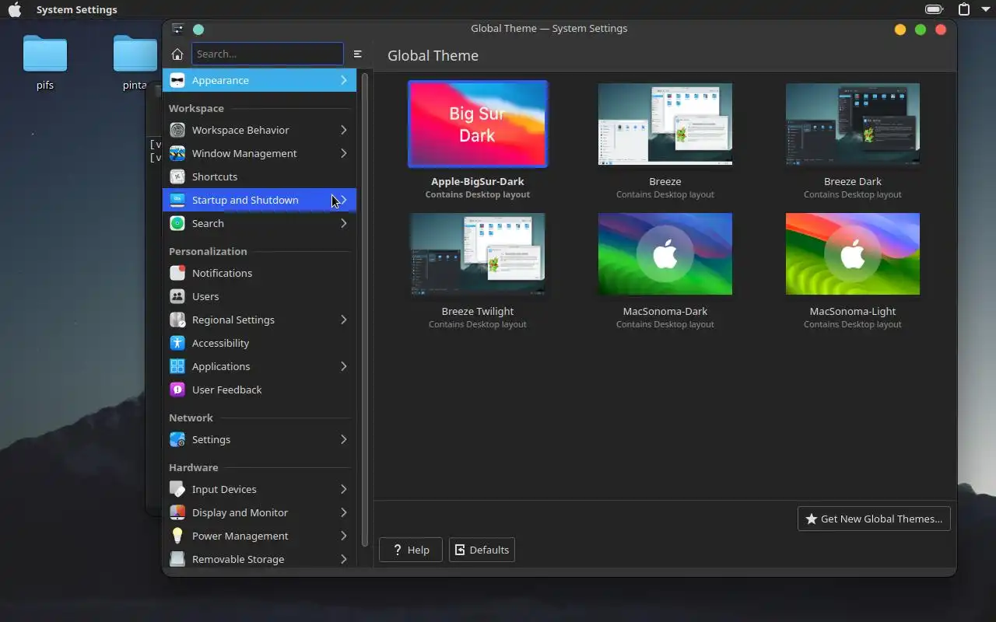Open the User Feedback settings entry
Screen dimensions: 996x622
259,390
